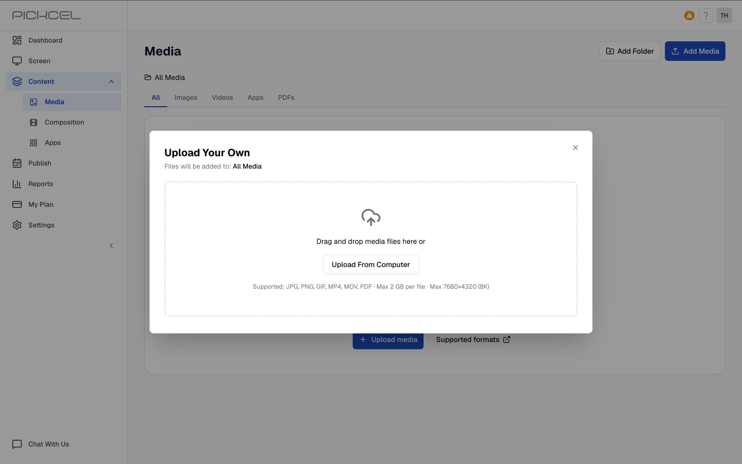Open Settings in the sidebar
This screenshot has width=742, height=464.
tap(63, 225)
